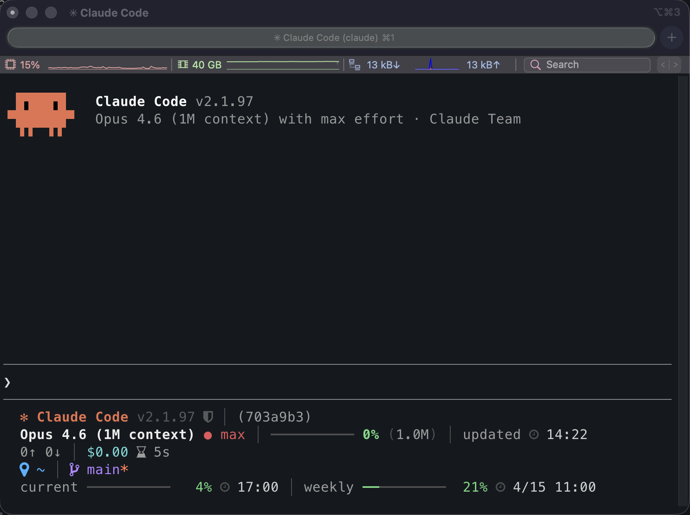Click bold Opus 4.6 (1M context) statusline
The image size is (690, 515).
(x=107, y=434)
